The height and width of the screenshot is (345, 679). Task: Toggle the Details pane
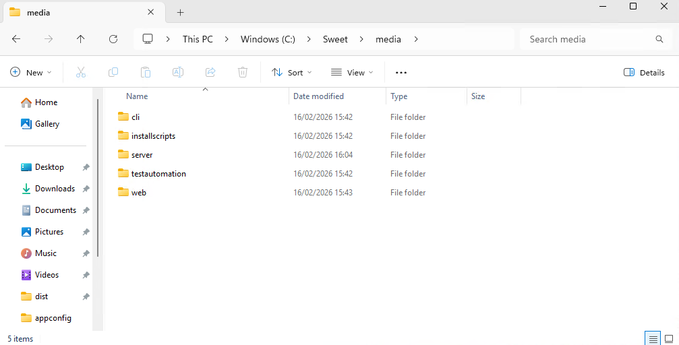click(644, 72)
